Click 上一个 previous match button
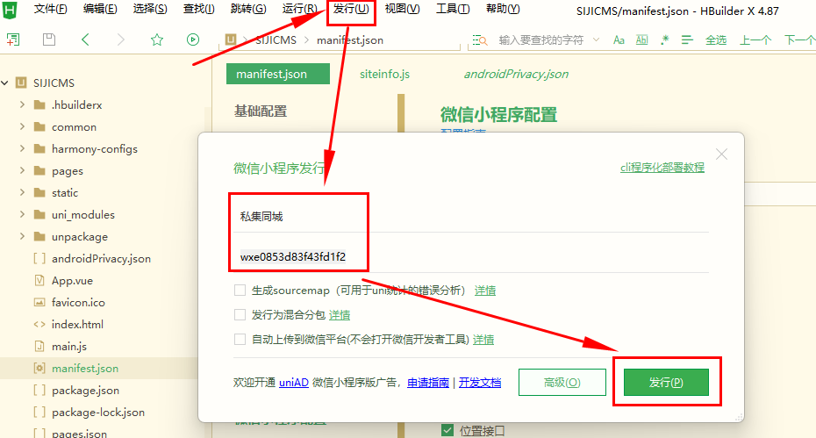Screen dimensions: 816x438 point(755,40)
